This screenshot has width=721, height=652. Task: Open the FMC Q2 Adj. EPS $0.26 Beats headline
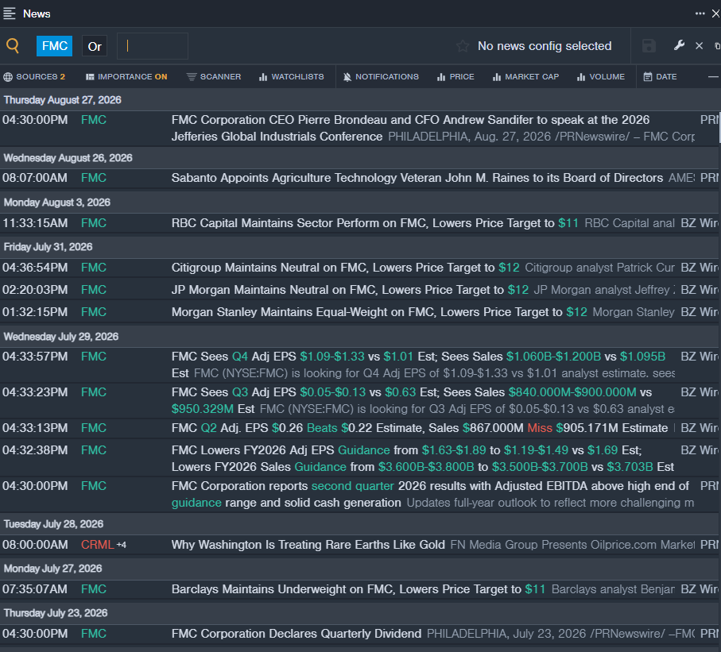point(420,428)
